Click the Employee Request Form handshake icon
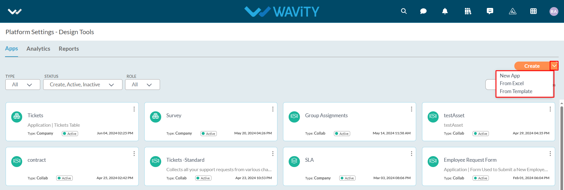This screenshot has height=190, width=564. tap(433, 161)
